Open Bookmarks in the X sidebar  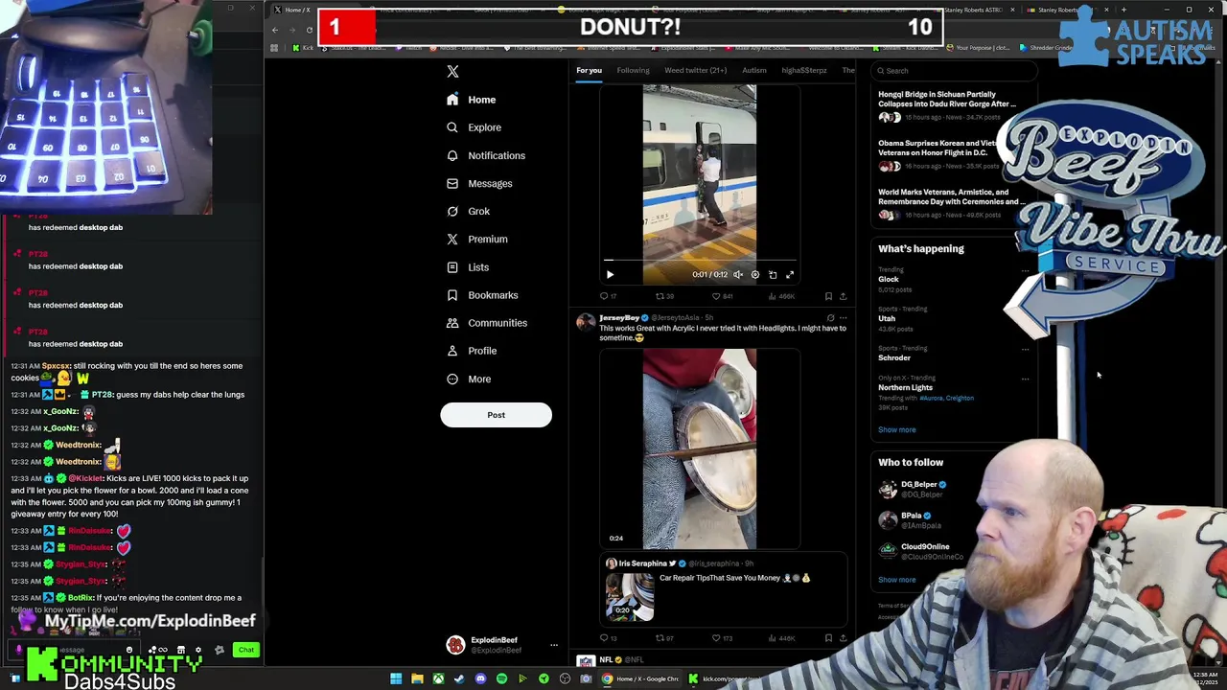click(x=482, y=295)
